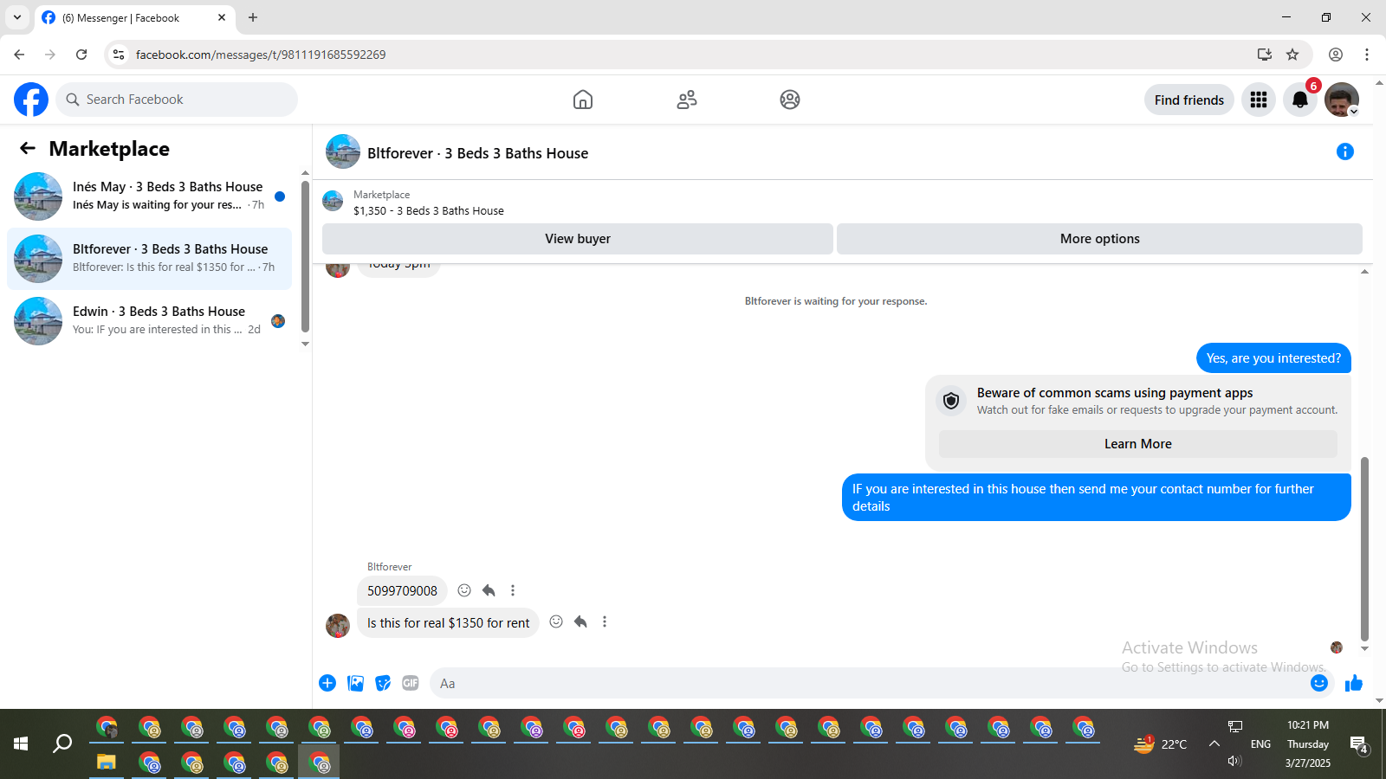Image resolution: width=1386 pixels, height=779 pixels.
Task: Open the Friends icon in top navigation
Action: click(687, 100)
